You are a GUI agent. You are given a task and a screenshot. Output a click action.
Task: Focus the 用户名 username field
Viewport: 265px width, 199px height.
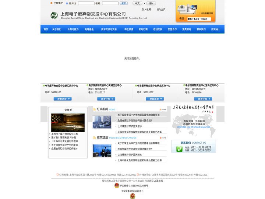coord(86,3)
